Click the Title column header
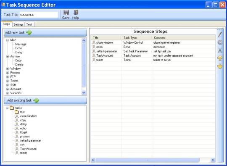Image resolution: width=227 pixels, height=166 pixels. pos(106,38)
